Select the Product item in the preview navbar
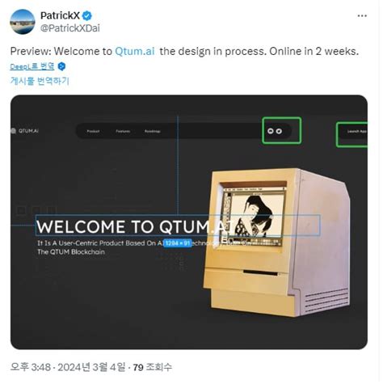Image resolution: width=383 pixels, height=384 pixels. (93, 131)
